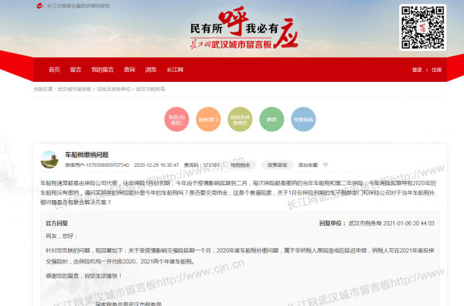
Task: Click the 长江日报 red logo icon at the top left
Action: 40,5
